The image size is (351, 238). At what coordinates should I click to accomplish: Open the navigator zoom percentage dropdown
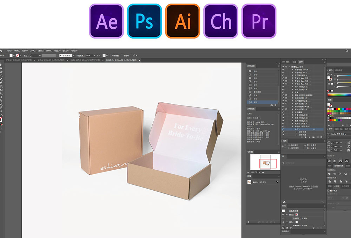259,172
